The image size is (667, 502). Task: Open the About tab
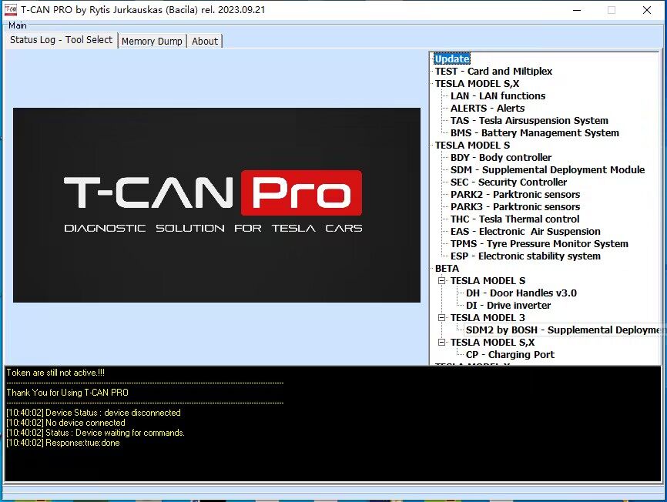205,42
